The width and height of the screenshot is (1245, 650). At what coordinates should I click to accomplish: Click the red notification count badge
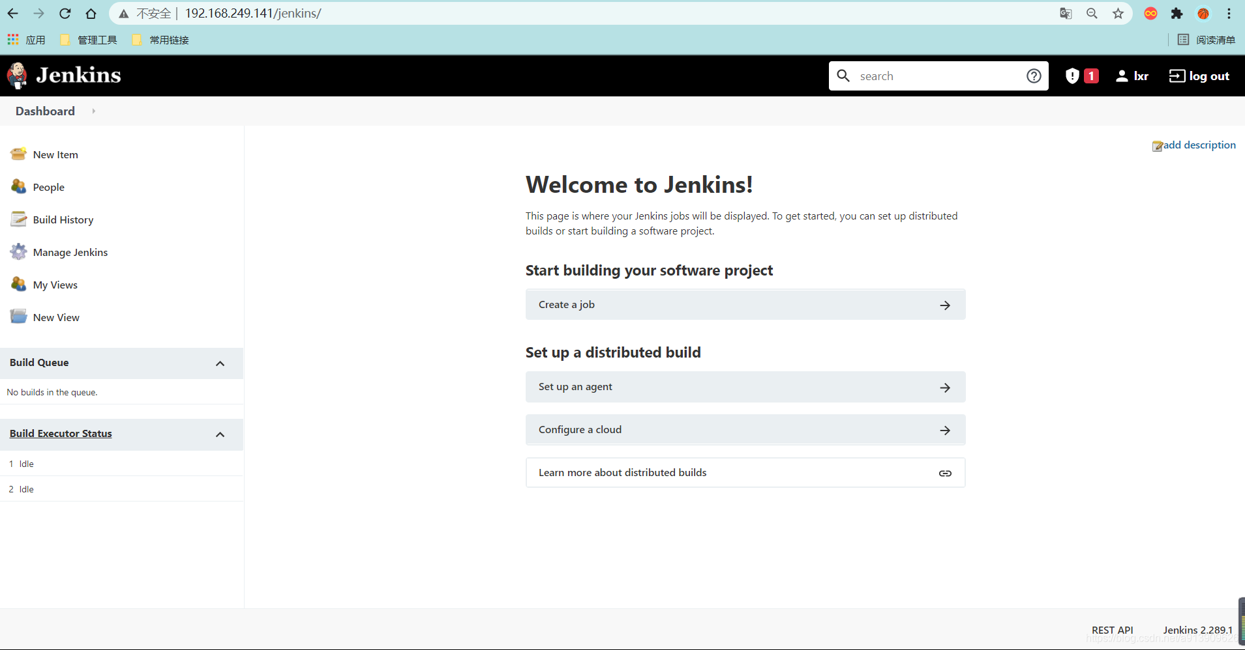click(x=1091, y=76)
